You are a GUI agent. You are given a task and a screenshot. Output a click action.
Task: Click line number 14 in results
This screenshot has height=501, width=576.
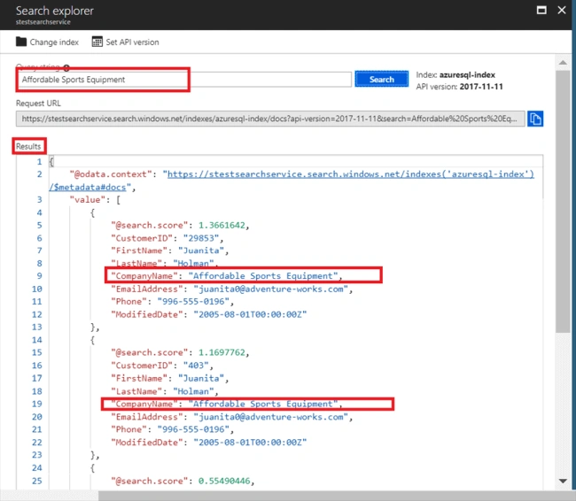[36, 340]
